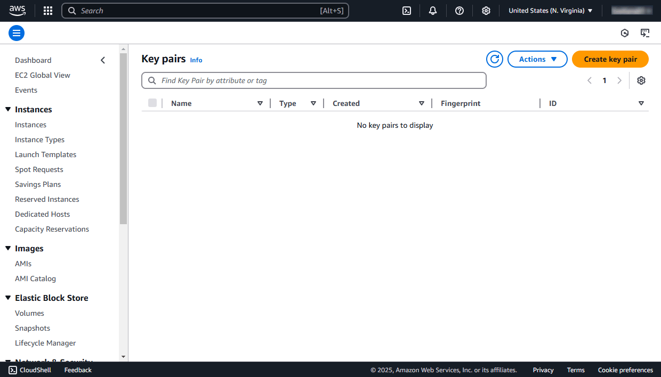Screen dimensions: 661x377
Task: Select Savings Plans in the sidebar
Action: (37, 184)
